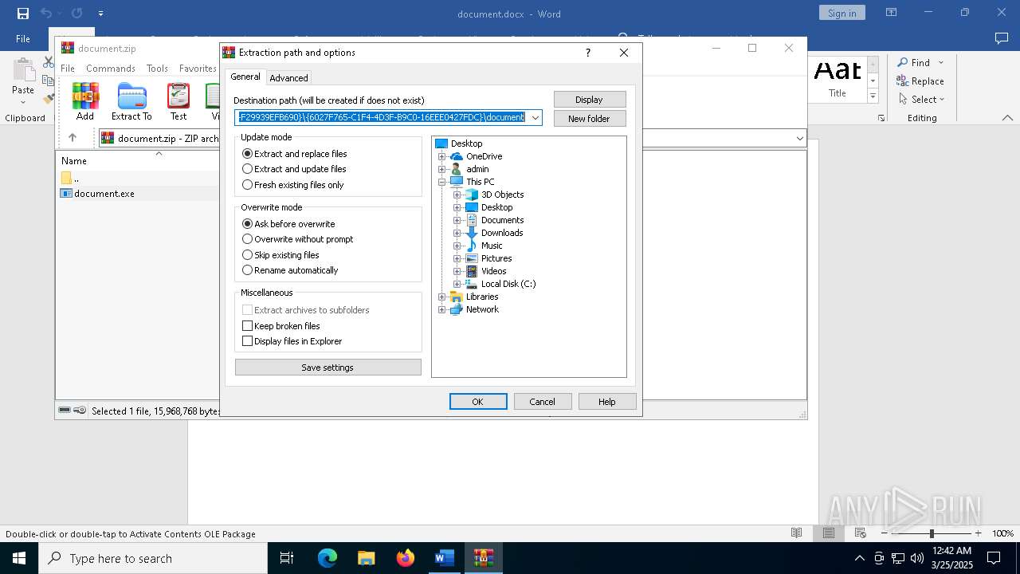Click the volume icon in system tray
Viewport: 1020px width, 574px height.
(x=917, y=558)
